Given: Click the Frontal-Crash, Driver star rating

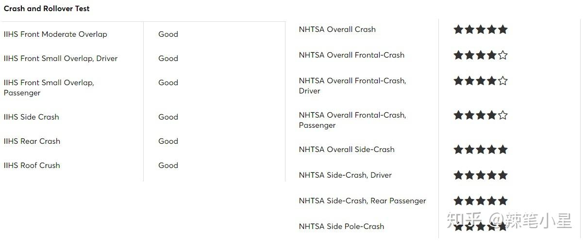Looking at the screenshot, I should pos(480,81).
